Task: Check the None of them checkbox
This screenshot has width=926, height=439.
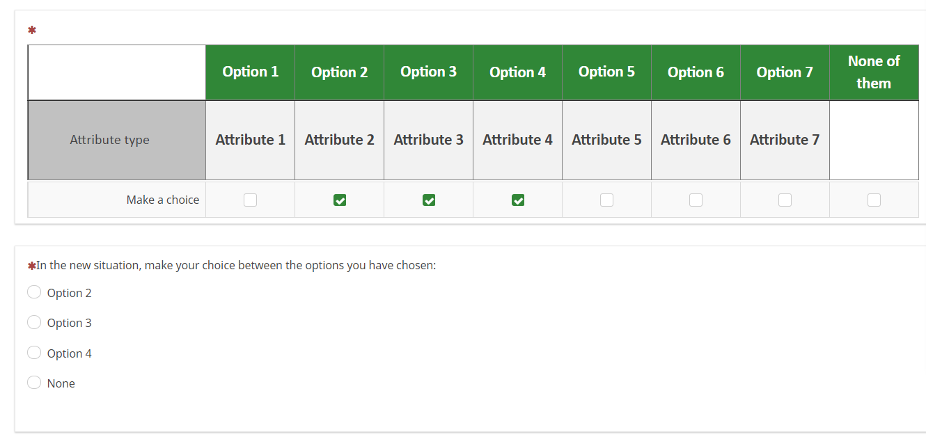Action: point(874,200)
